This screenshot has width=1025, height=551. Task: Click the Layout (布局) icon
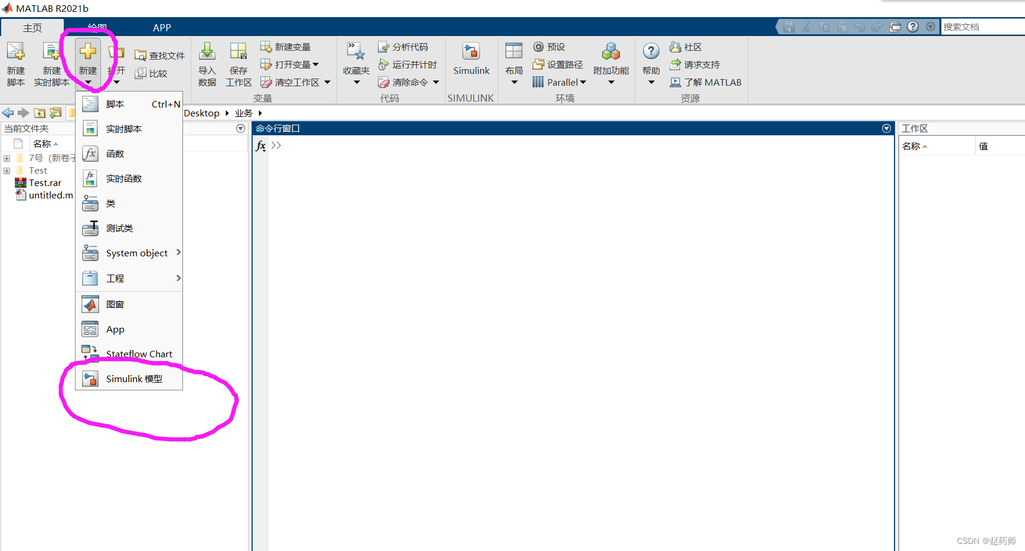514,51
